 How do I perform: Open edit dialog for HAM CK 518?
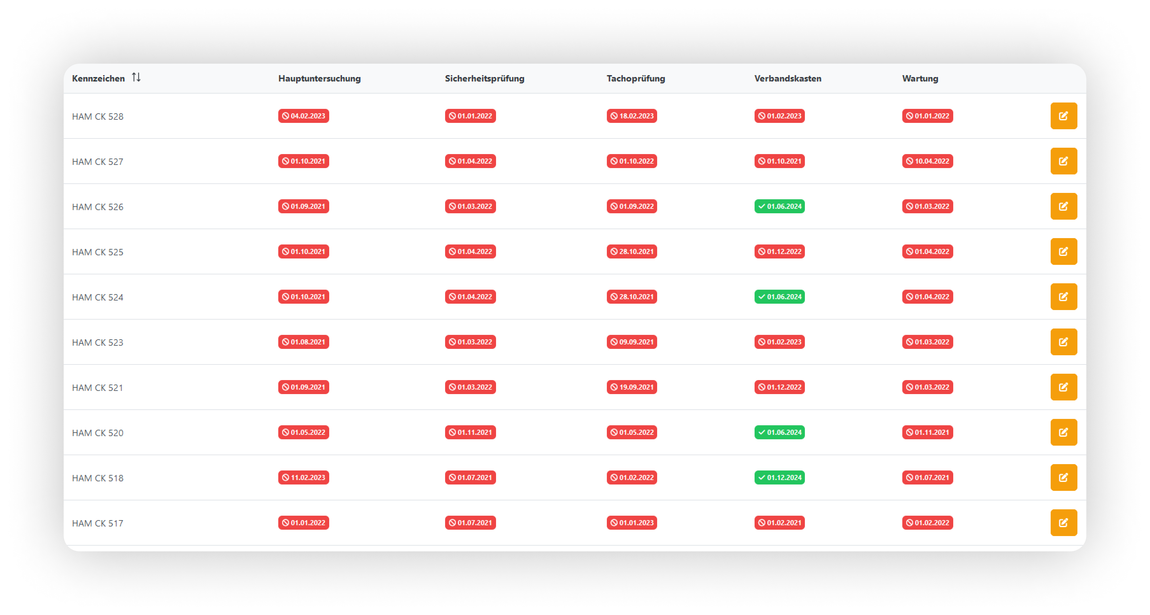(1063, 477)
